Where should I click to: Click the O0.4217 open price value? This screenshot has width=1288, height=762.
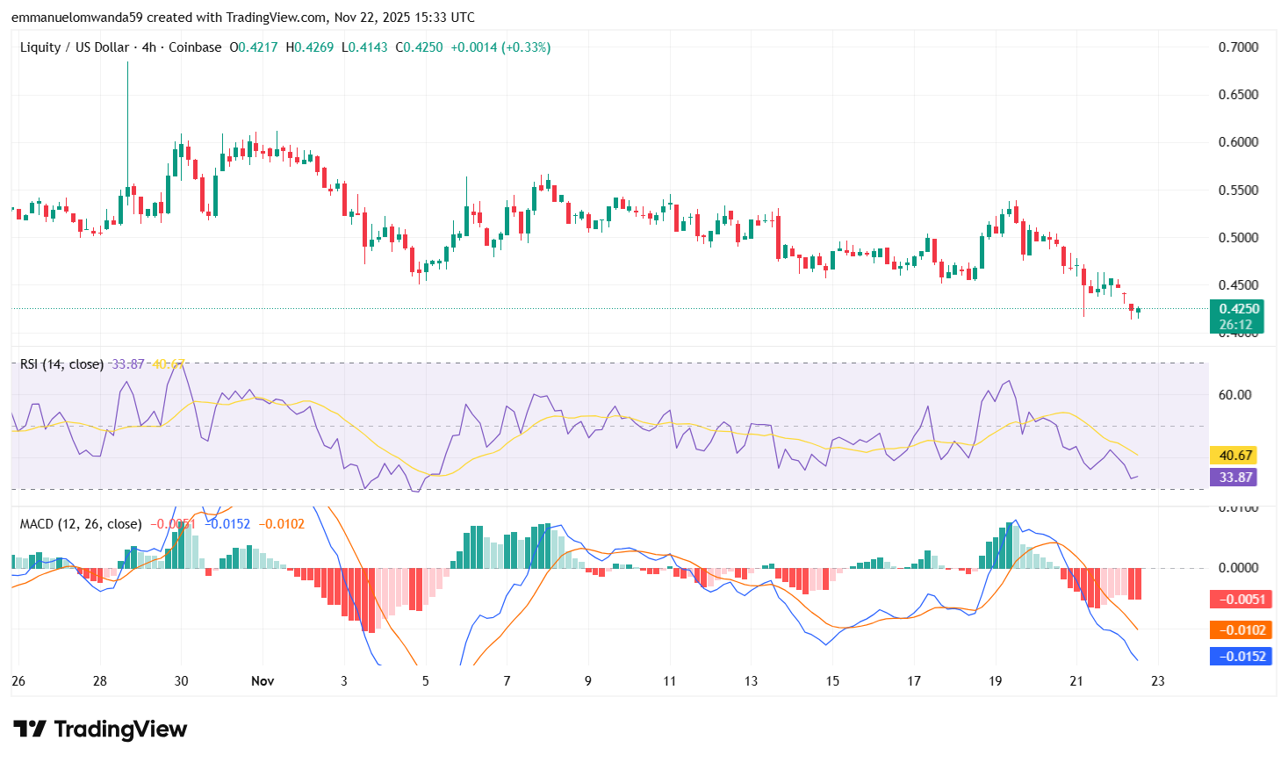(x=252, y=47)
